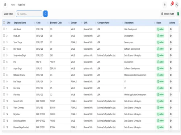181x135 pixels.
Task: Sort by Employee Name column
Action: coord(34,23)
